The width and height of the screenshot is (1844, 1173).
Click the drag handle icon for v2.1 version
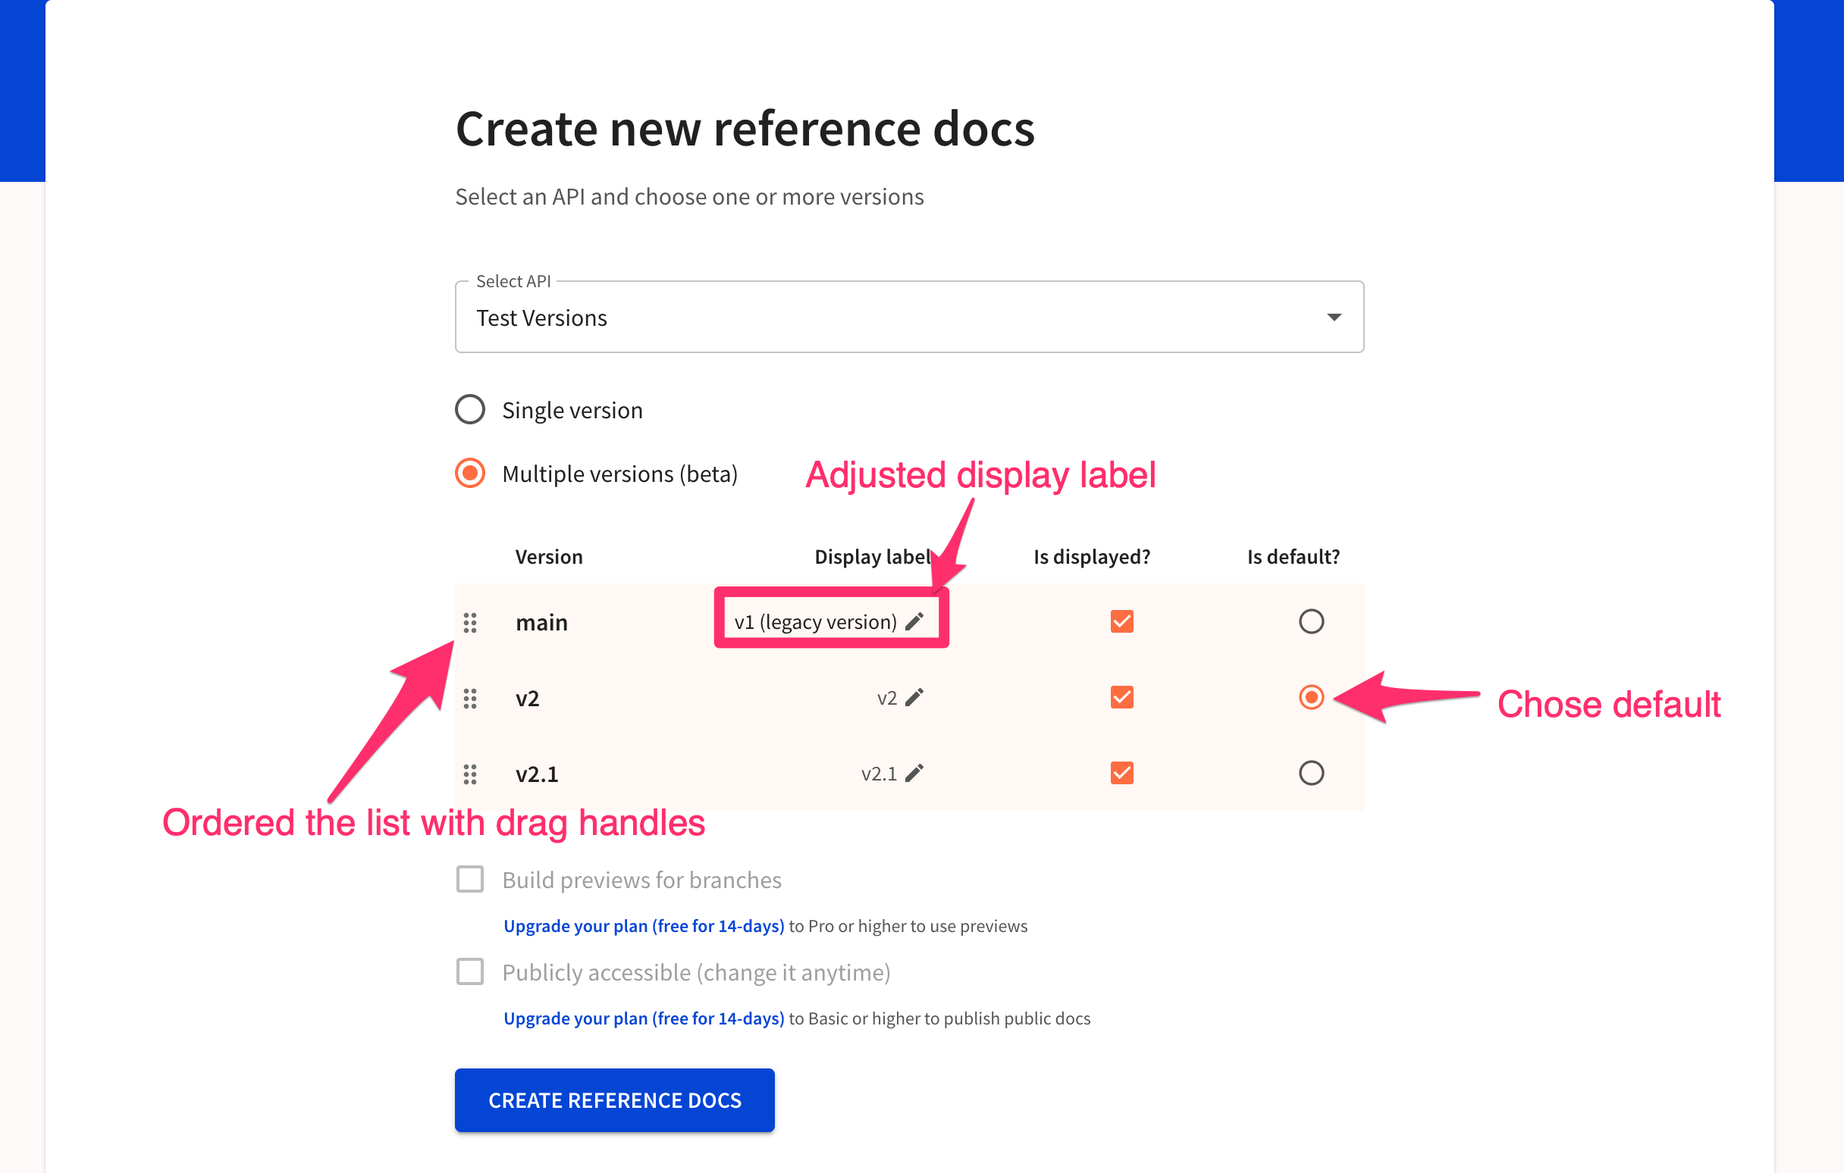(x=473, y=773)
